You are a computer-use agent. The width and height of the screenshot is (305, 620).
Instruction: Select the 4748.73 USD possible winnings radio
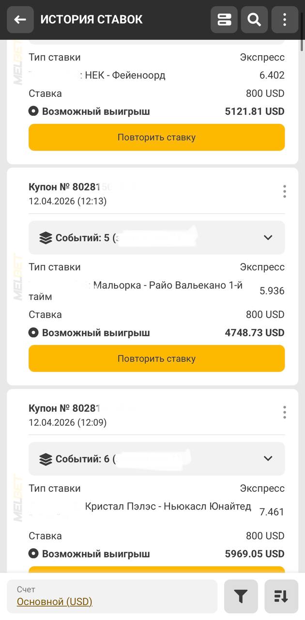click(x=33, y=333)
